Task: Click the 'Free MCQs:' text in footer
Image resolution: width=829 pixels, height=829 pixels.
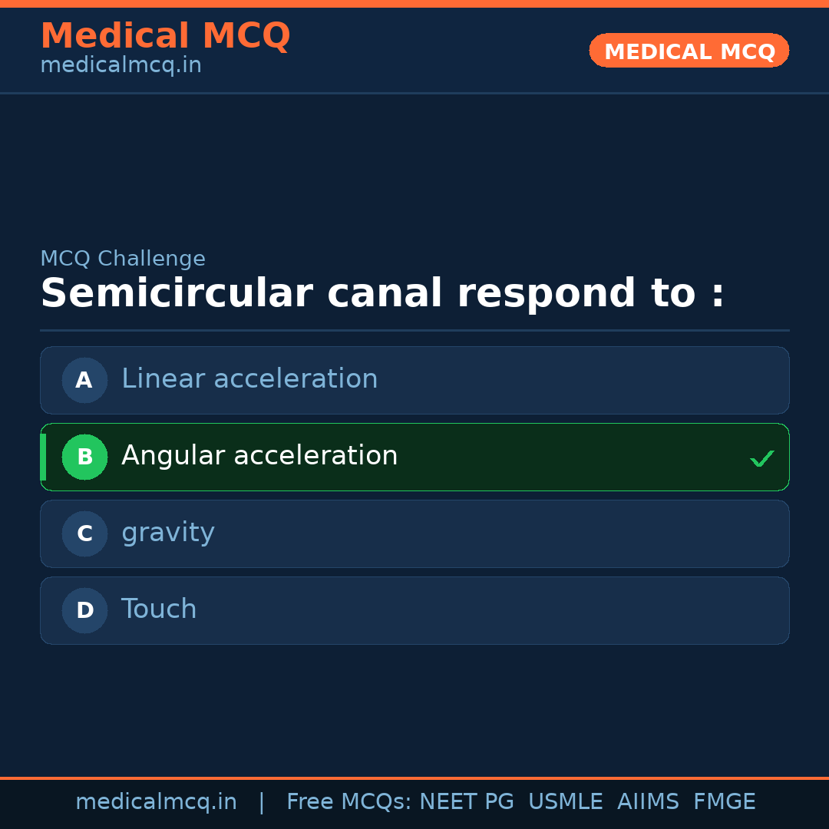Action: pos(349,802)
